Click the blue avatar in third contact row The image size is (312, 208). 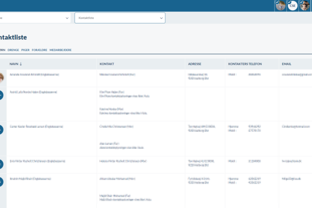(1, 130)
